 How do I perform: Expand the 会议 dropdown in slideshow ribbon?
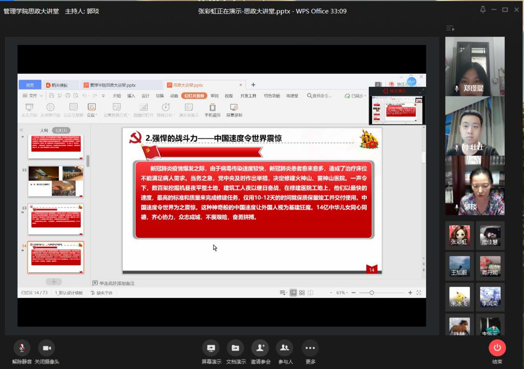92,115
